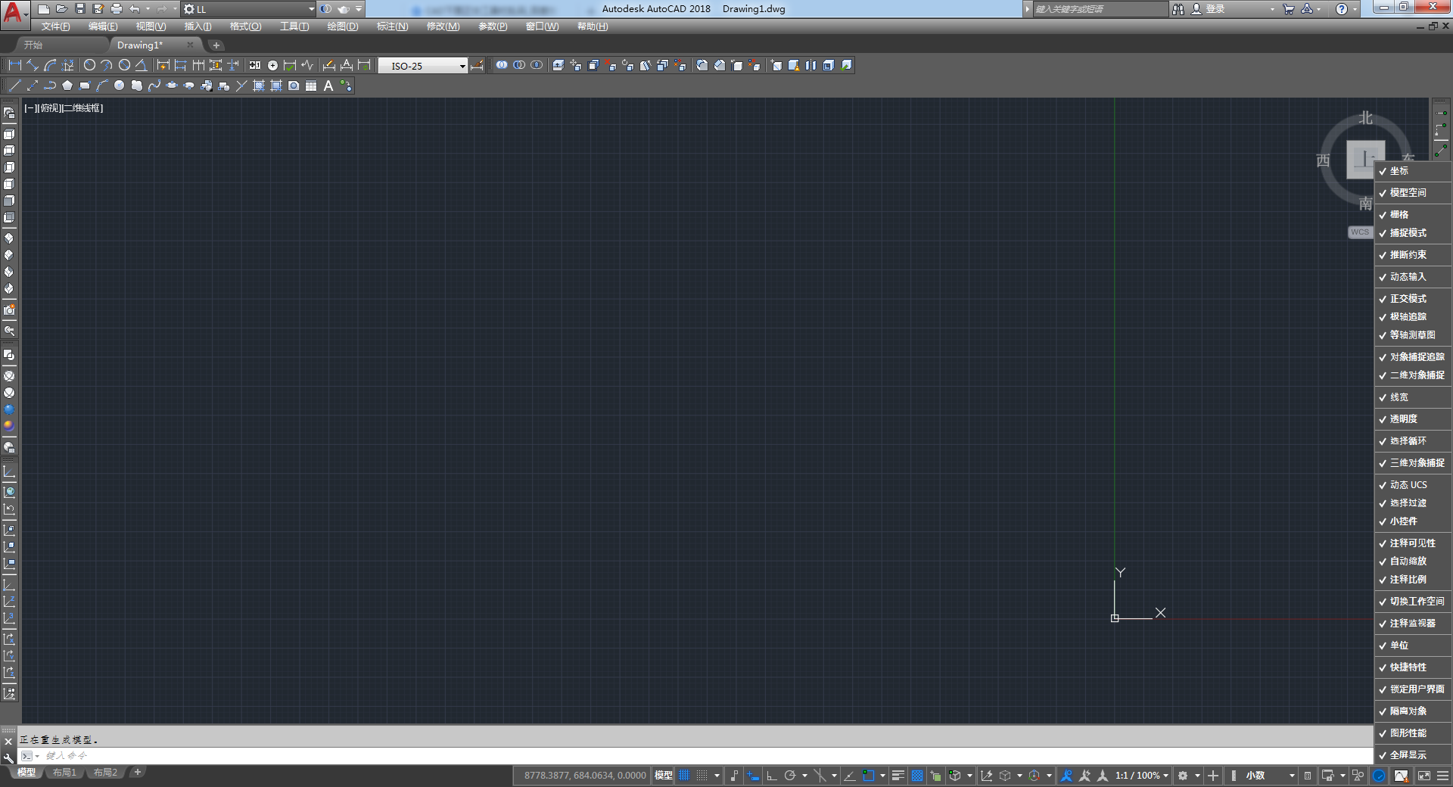Uncheck the 捕捉模式 option
Image resolution: width=1453 pixels, height=787 pixels.
1412,233
